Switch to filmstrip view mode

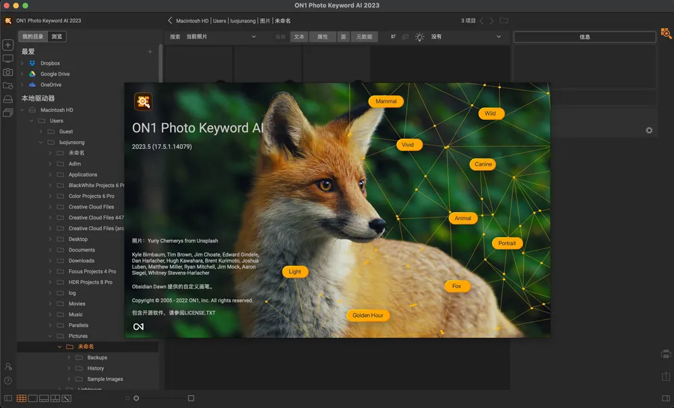coord(44,399)
